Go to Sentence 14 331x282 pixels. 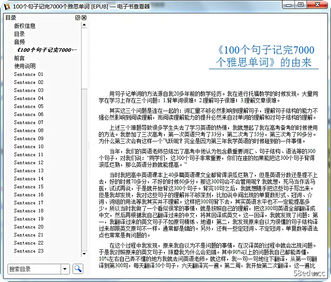pyautogui.click(x=29, y=178)
